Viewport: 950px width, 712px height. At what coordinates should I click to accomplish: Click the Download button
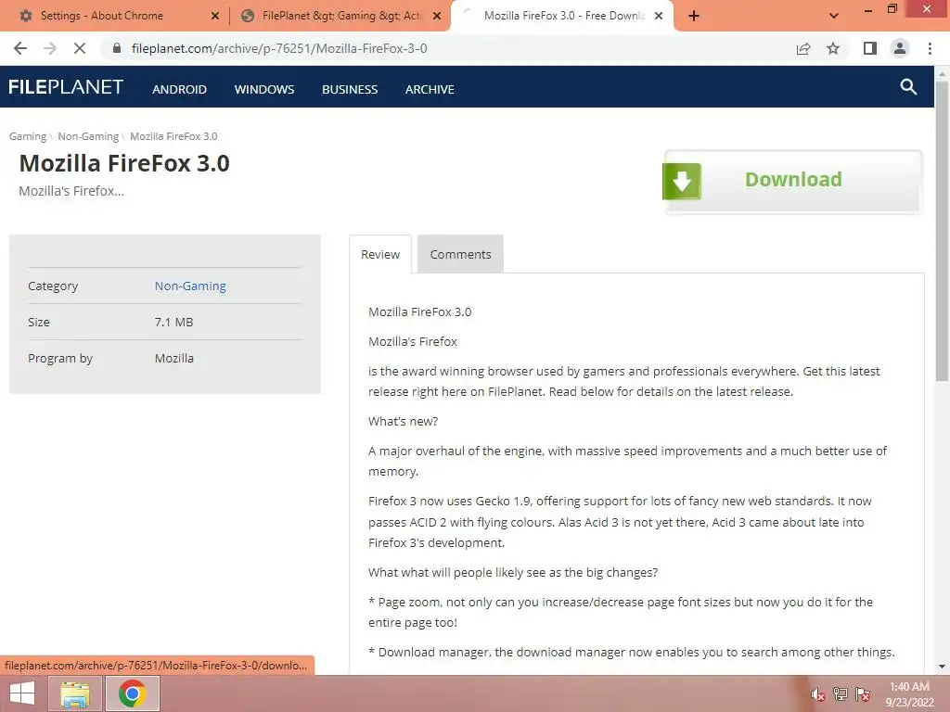pyautogui.click(x=793, y=181)
